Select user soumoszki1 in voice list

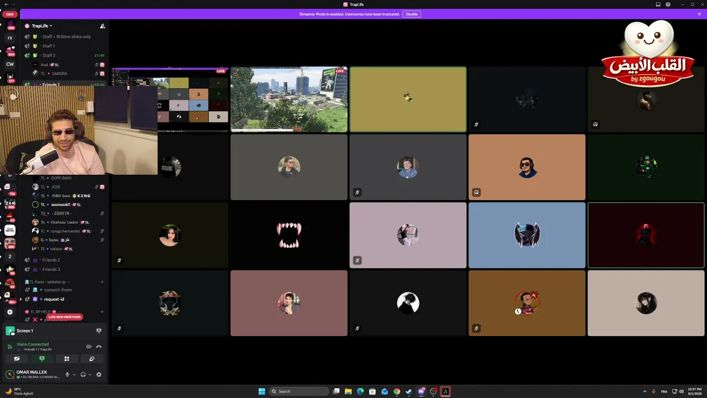[66, 205]
